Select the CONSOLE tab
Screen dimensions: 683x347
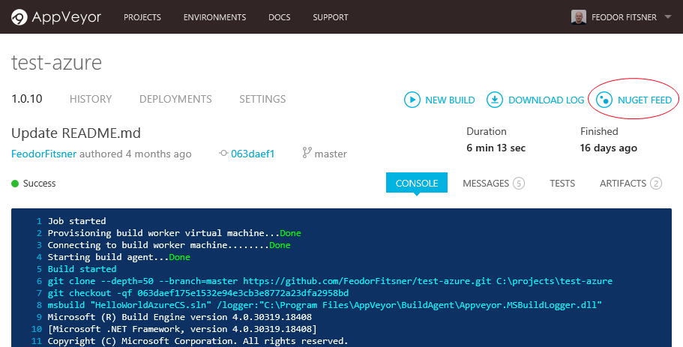click(x=417, y=183)
